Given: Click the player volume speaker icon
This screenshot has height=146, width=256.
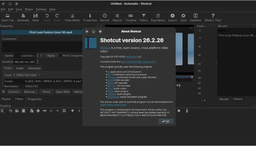Looking at the screenshot, I should tap(178, 85).
